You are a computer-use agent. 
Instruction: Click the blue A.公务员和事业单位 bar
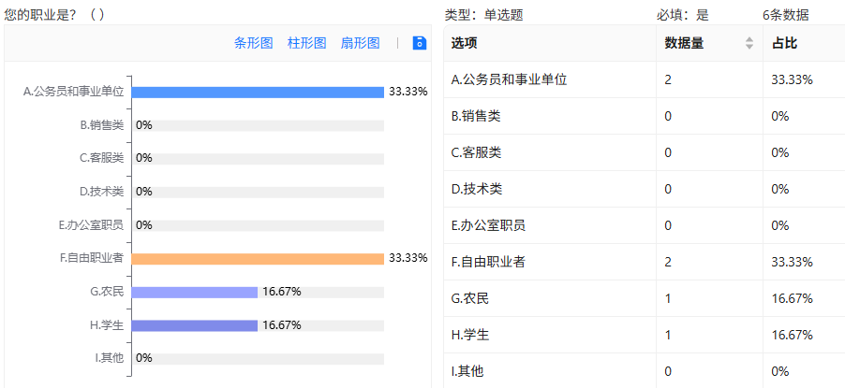[x=258, y=92]
